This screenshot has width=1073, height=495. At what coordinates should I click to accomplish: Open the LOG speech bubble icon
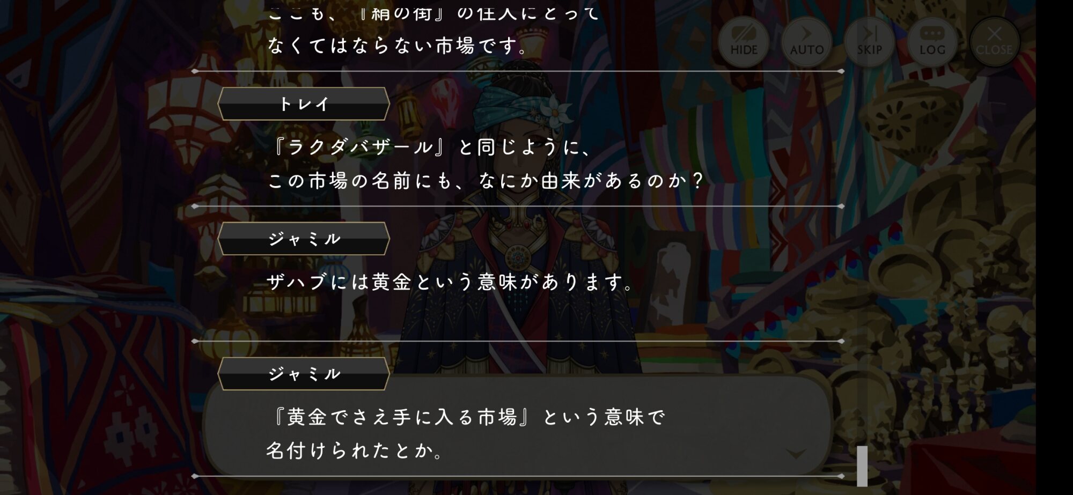tap(932, 41)
